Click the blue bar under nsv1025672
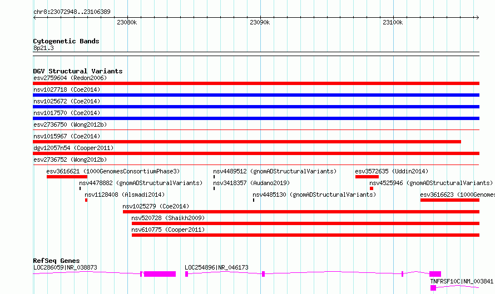The height and width of the screenshot is (294, 495). pos(256,107)
